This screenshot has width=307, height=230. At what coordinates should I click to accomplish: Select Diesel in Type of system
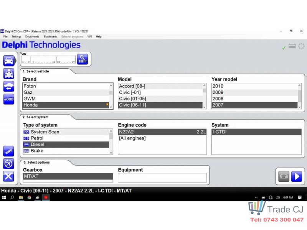point(66,145)
